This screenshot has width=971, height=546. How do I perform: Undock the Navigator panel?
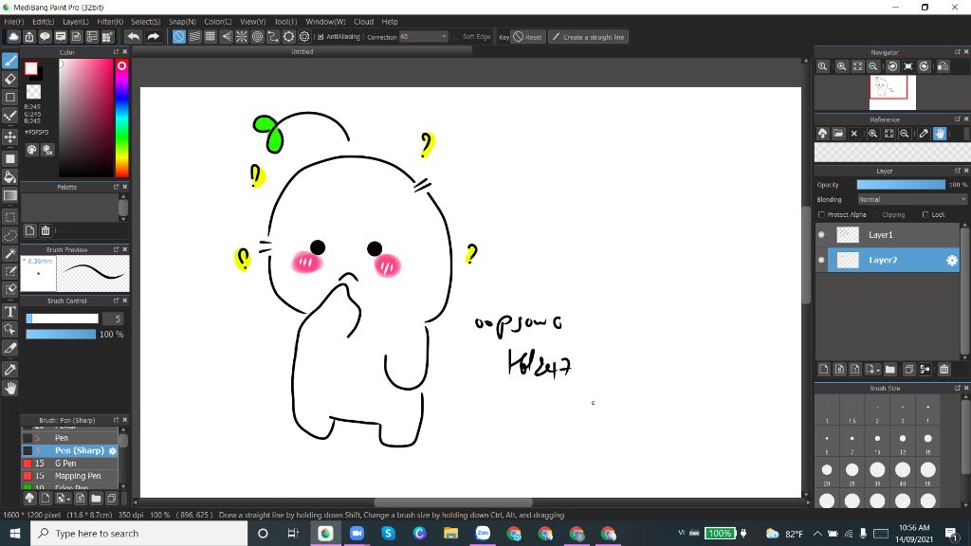[x=958, y=52]
